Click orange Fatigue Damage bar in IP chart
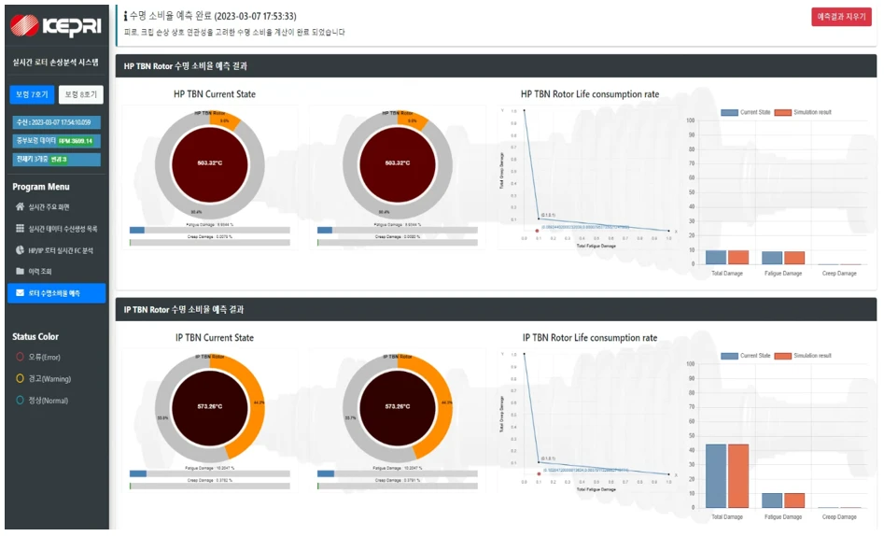 coord(794,501)
